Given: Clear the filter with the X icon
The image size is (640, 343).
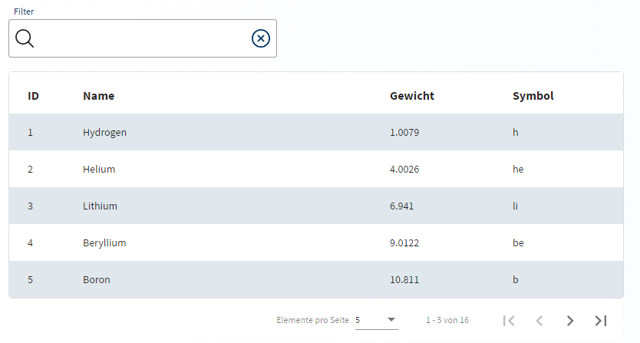Looking at the screenshot, I should click(x=261, y=38).
